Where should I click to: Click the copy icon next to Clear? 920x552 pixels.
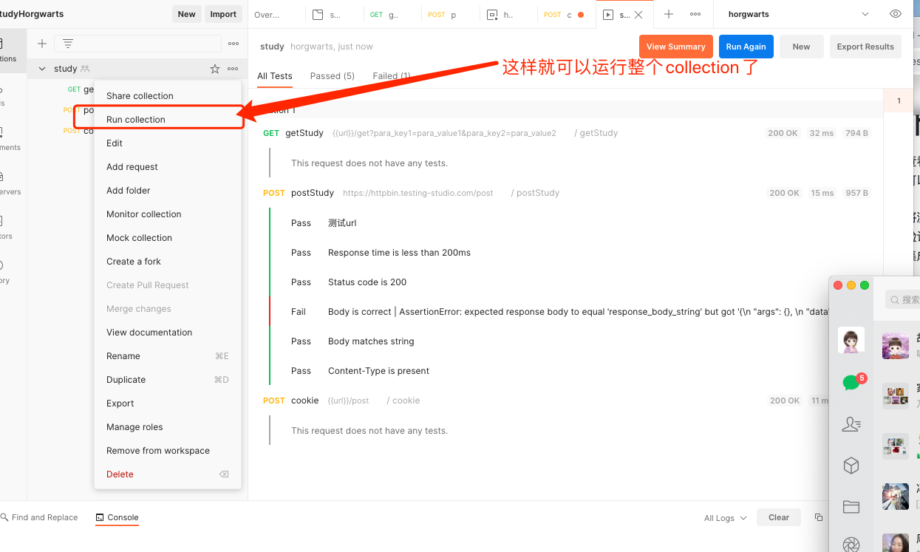point(819,517)
